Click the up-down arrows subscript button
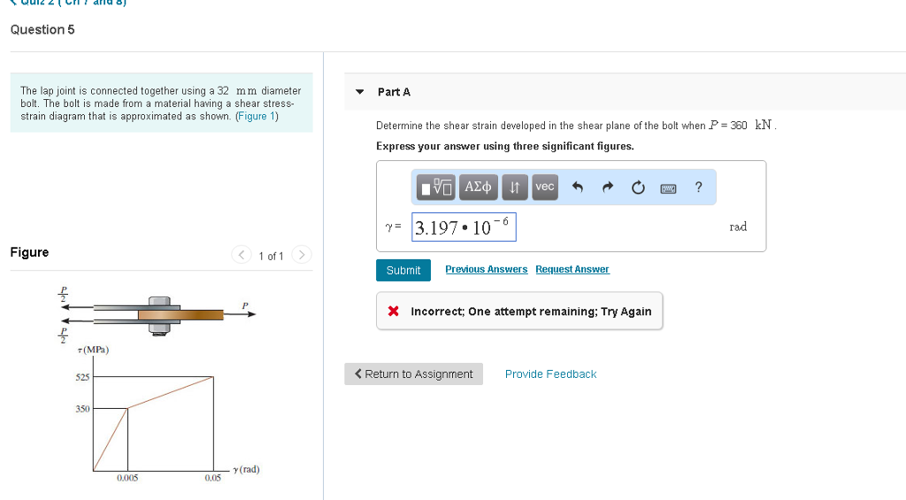 coord(514,187)
